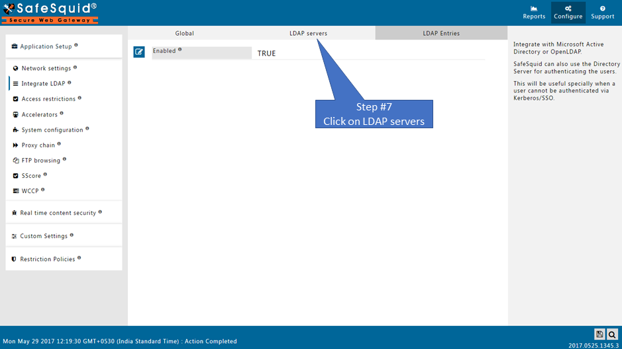Image resolution: width=622 pixels, height=349 pixels.
Task: Click the save icon in bottom bar
Action: [x=599, y=334]
